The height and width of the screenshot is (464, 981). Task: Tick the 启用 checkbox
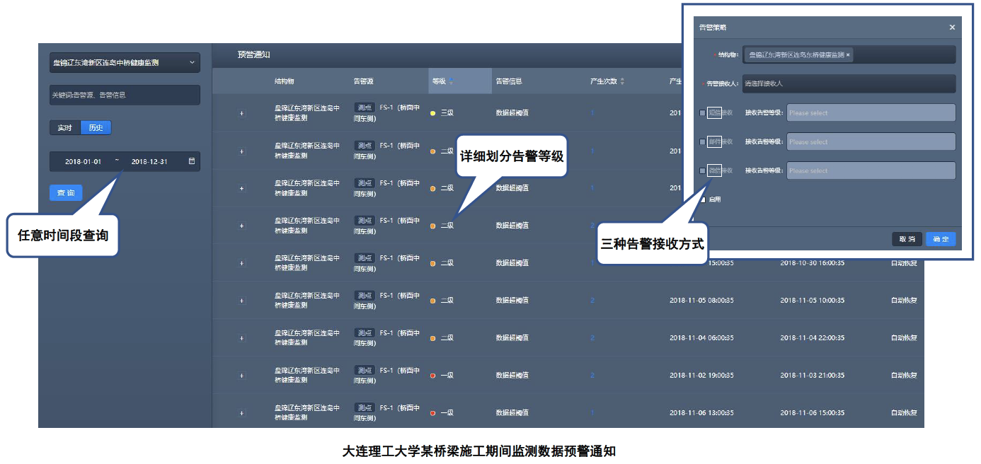click(702, 199)
